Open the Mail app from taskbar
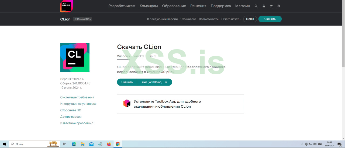Screen dimensions: 345x148 coord(91,144)
